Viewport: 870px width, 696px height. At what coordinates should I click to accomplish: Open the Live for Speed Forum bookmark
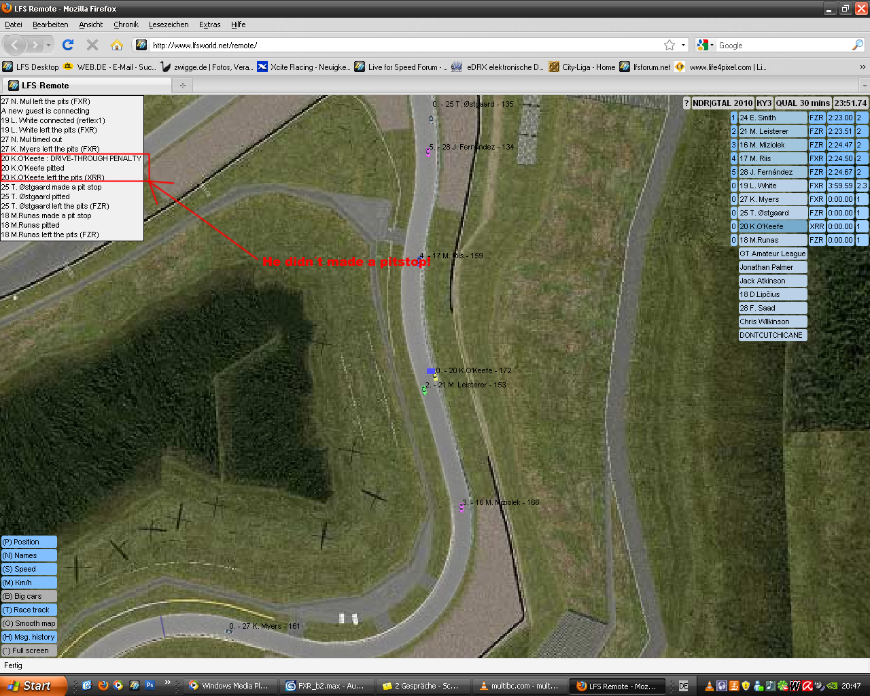(x=401, y=67)
